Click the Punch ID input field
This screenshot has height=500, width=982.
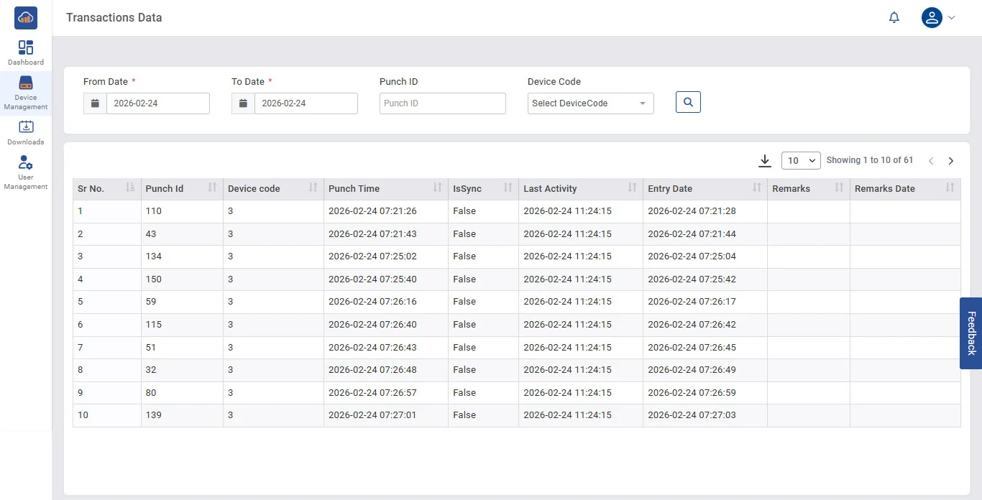coord(442,103)
